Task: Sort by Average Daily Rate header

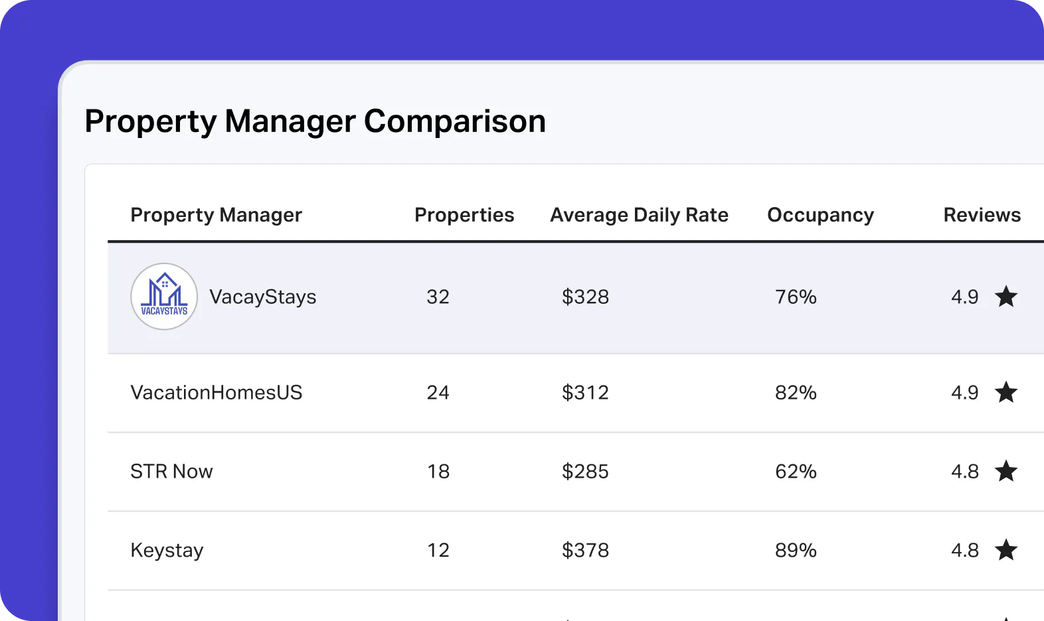Action: pos(640,215)
